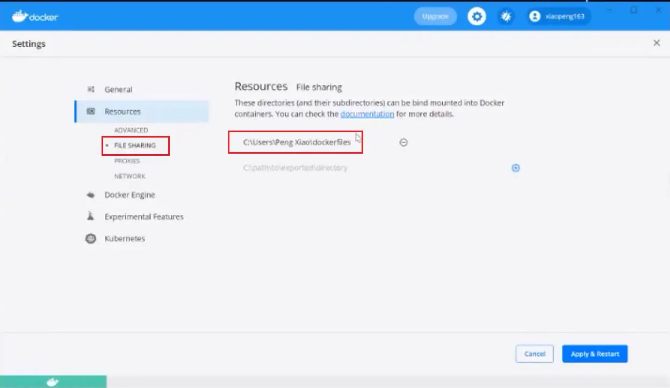670x388 pixels.
Task: Add a shared directory with plus icon
Action: click(516, 168)
